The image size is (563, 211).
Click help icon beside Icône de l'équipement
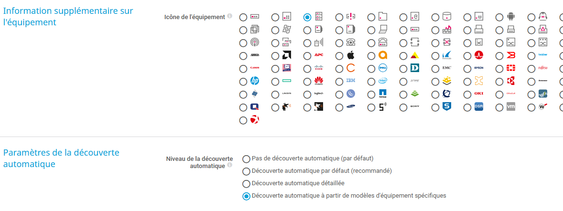coord(230,16)
